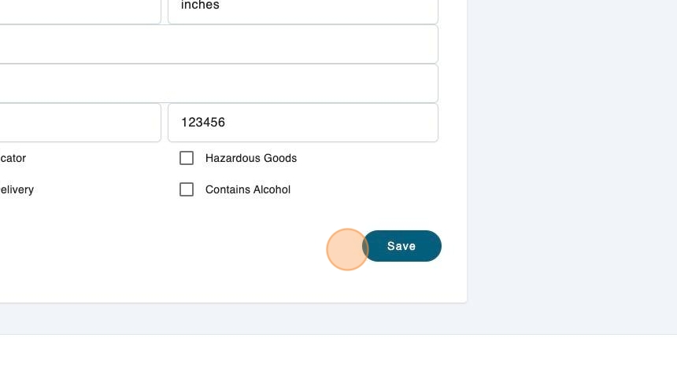Click the end of the 123456 text
The height and width of the screenshot is (378, 677).
(226, 123)
